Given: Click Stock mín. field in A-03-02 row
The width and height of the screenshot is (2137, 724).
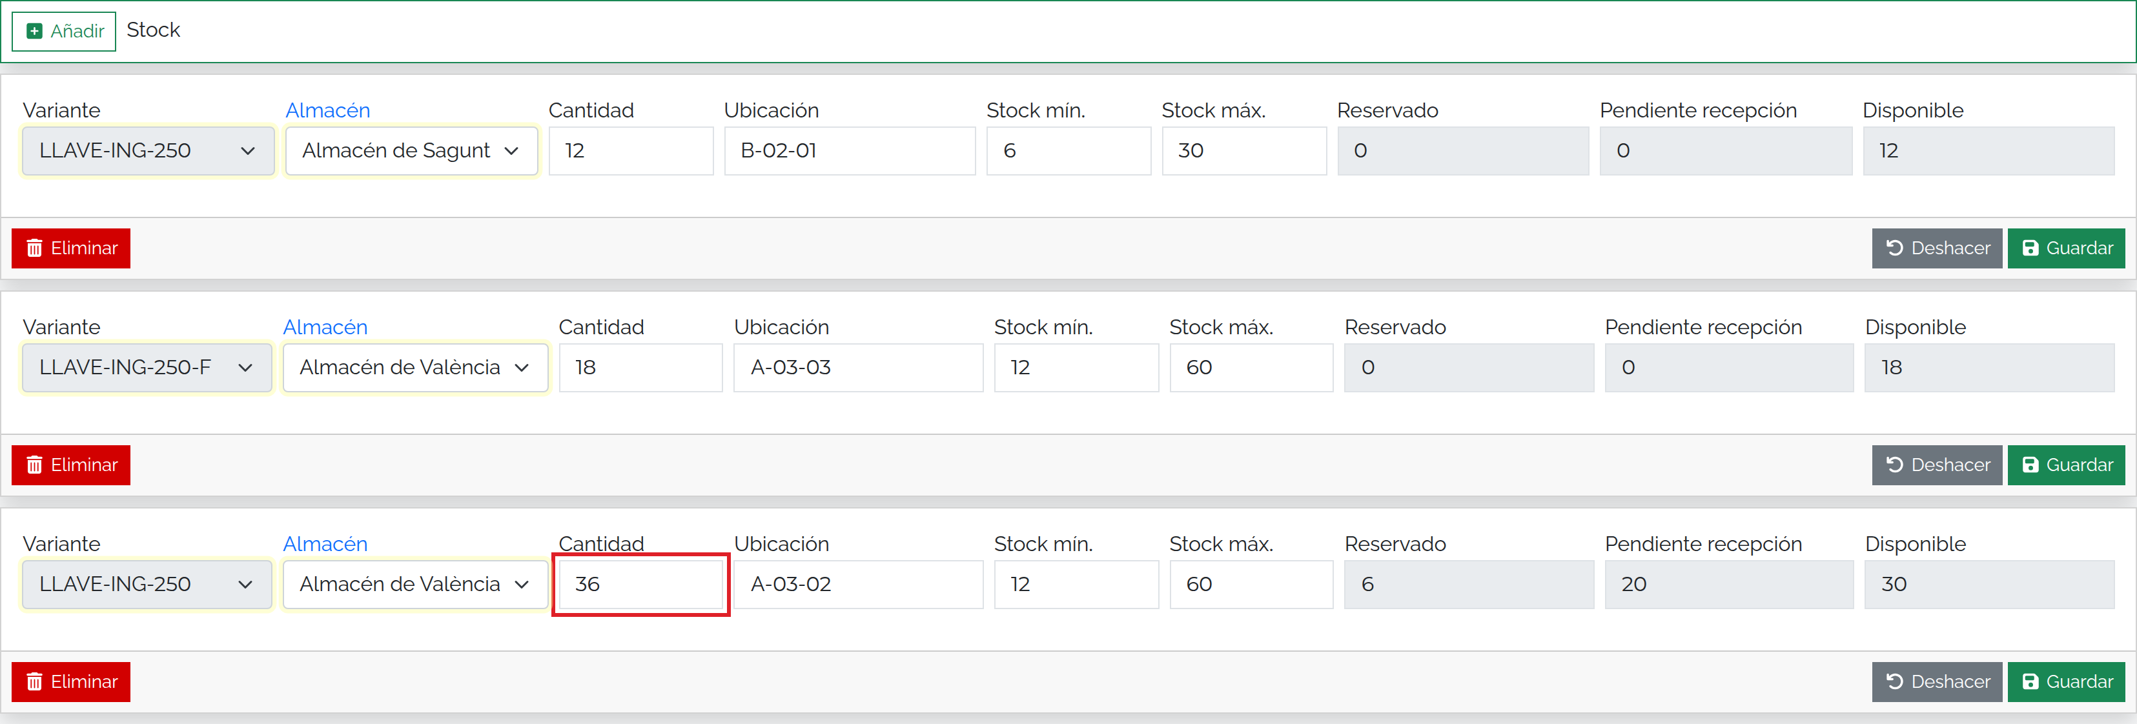Looking at the screenshot, I should click(x=1076, y=585).
